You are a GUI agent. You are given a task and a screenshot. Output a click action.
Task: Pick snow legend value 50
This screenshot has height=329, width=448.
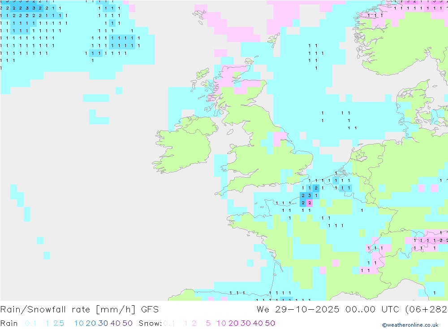coord(270,323)
